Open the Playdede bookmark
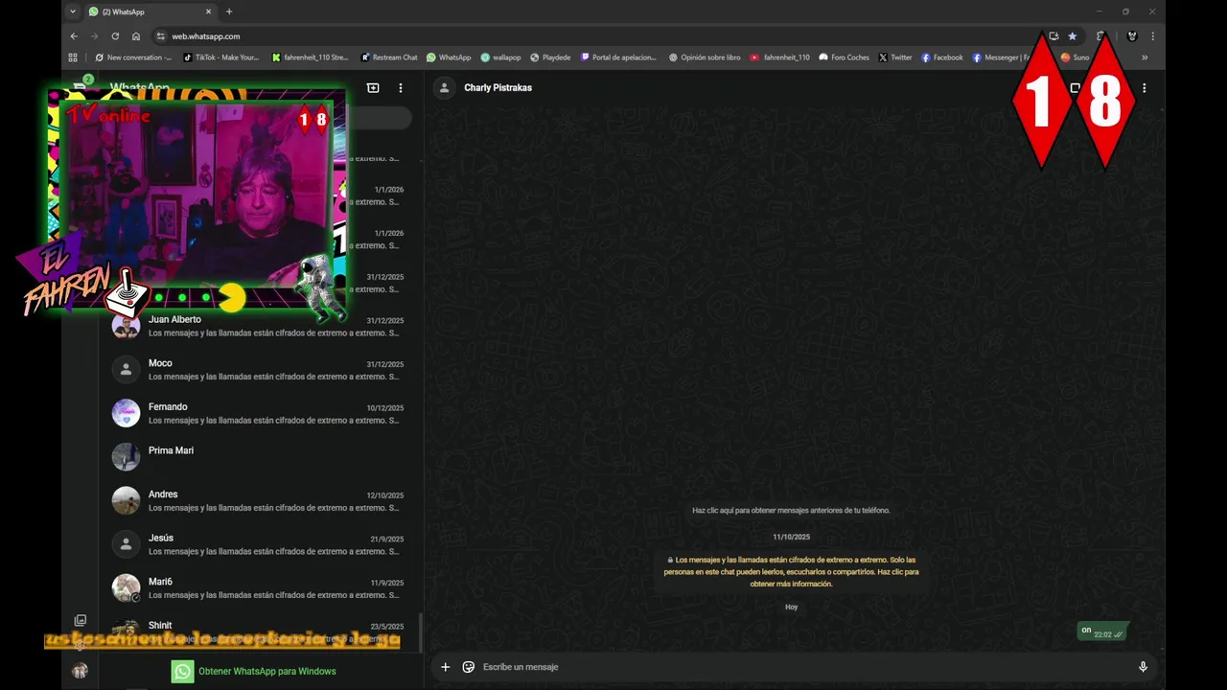The image size is (1227, 690). point(550,57)
